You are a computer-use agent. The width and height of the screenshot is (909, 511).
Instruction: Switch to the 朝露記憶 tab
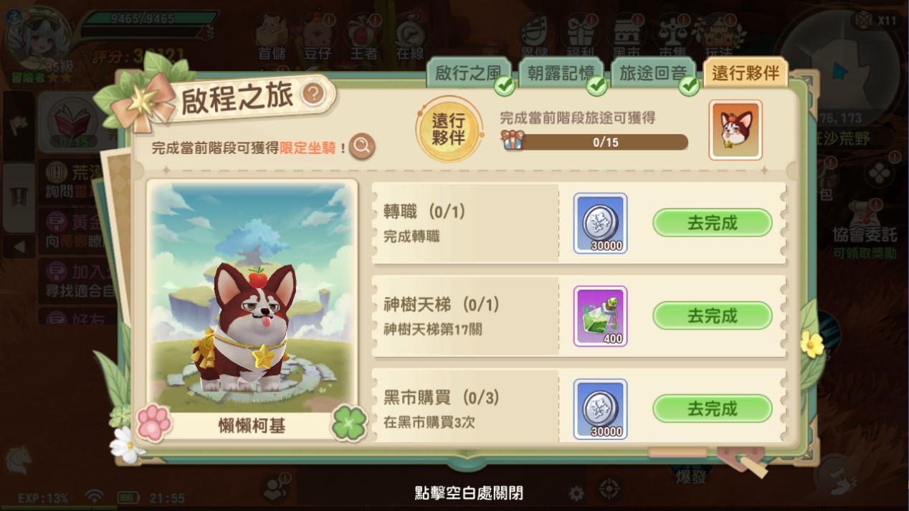click(x=561, y=74)
